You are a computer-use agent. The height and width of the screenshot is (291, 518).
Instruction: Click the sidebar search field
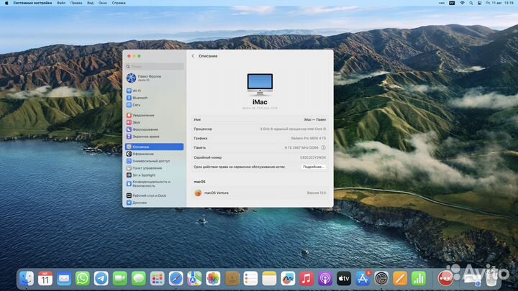coord(154,66)
